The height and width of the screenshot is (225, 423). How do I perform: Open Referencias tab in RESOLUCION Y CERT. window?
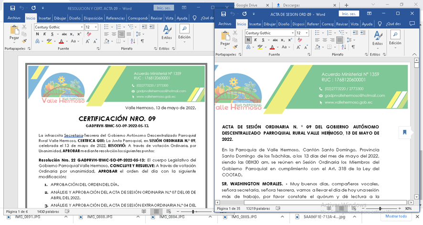pos(115,18)
